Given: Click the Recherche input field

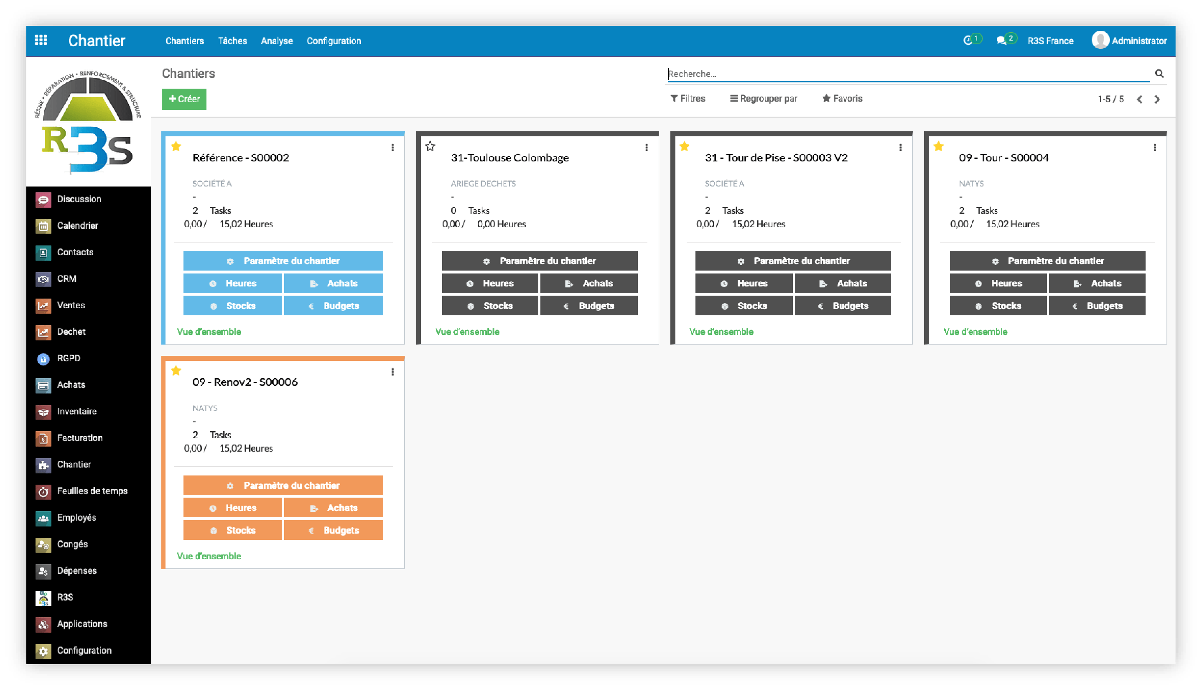Looking at the screenshot, I should coord(908,74).
